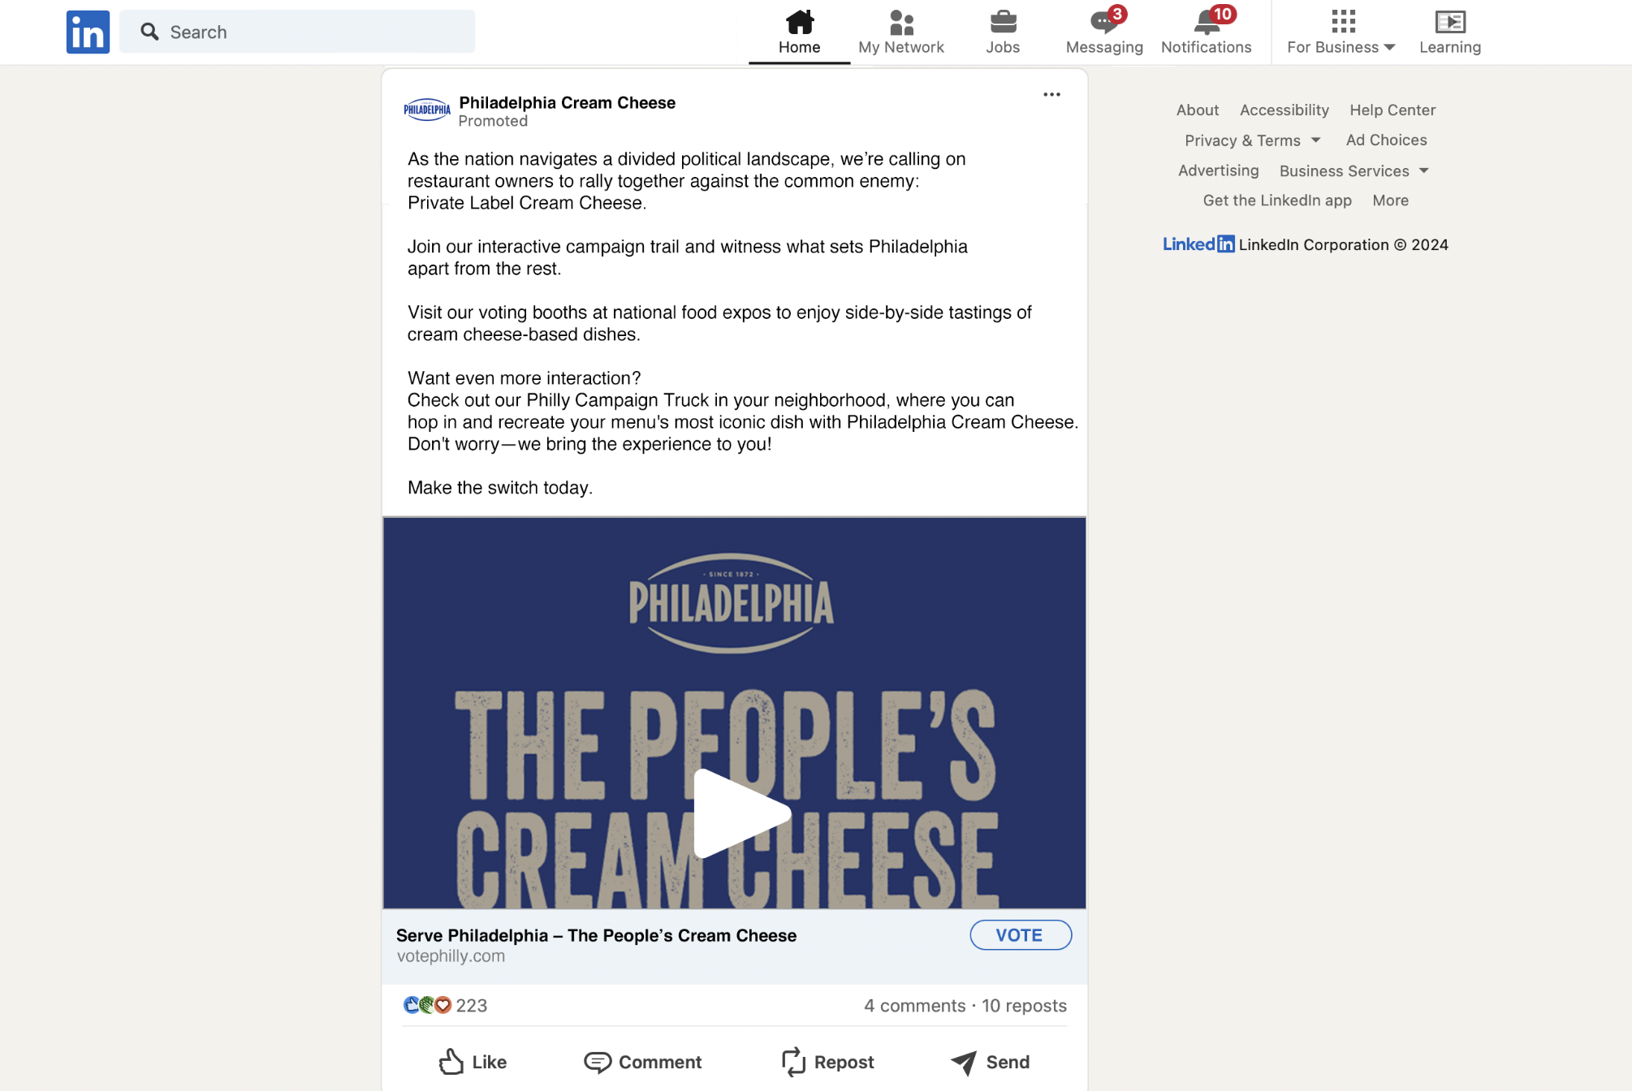This screenshot has width=1632, height=1091.
Task: Open the Messaging icon with 3 badge
Action: 1104,22
